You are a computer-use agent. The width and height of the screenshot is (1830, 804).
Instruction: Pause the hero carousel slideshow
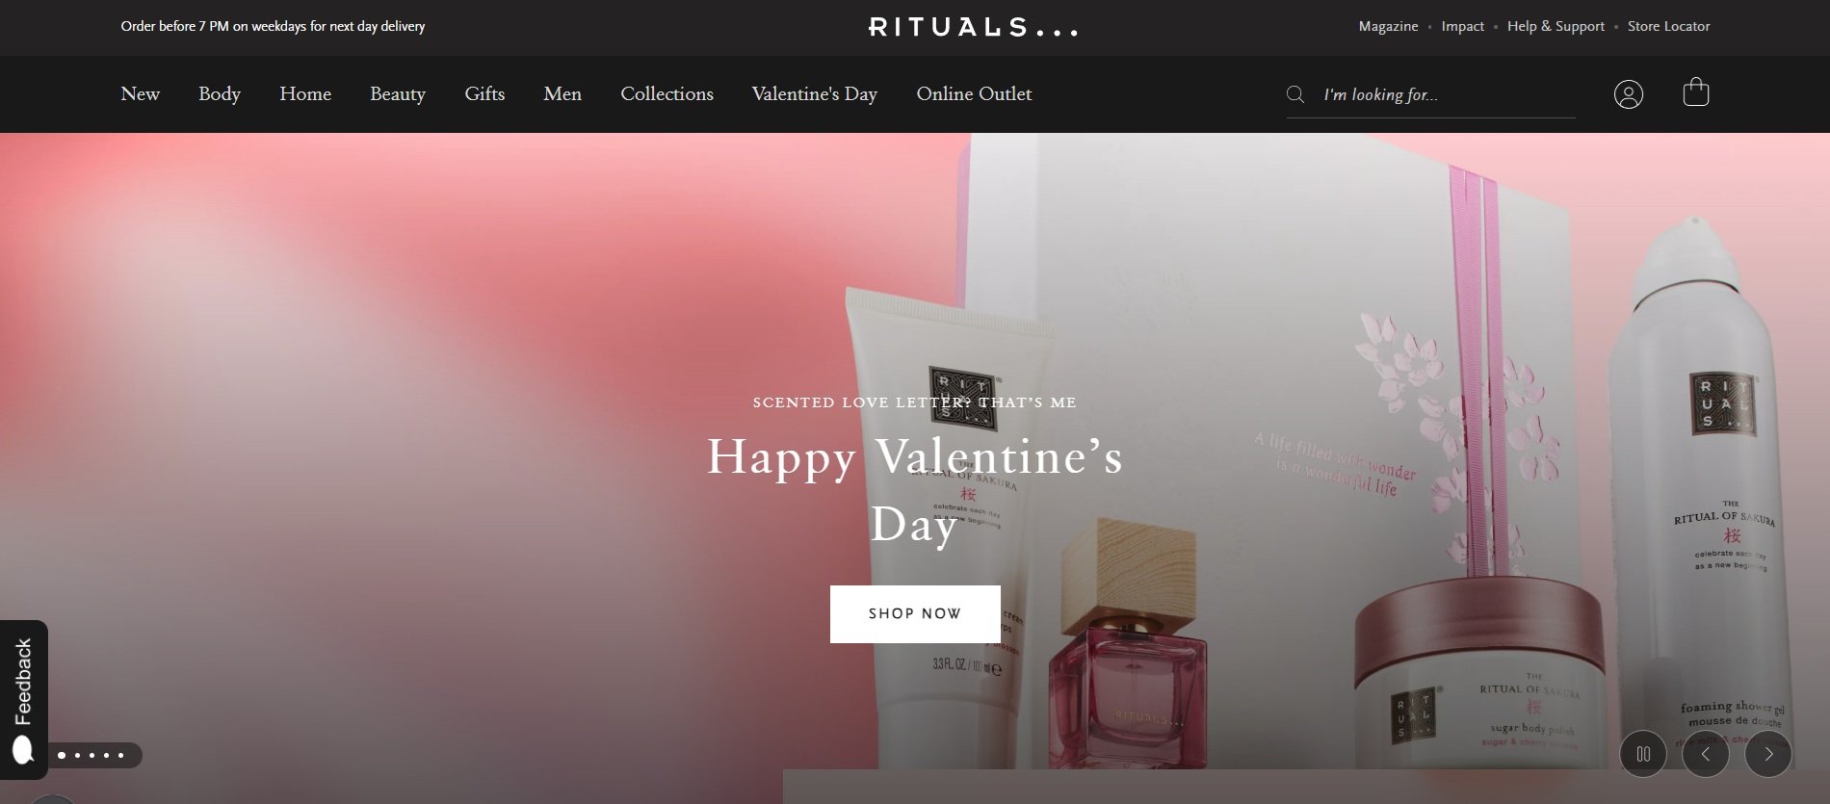(1643, 754)
